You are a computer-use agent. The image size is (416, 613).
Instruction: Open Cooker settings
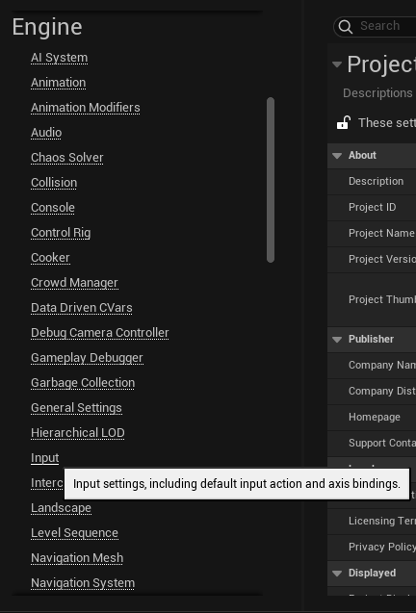pyautogui.click(x=50, y=258)
